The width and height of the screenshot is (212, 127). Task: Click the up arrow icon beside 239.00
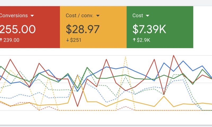coord(1,40)
